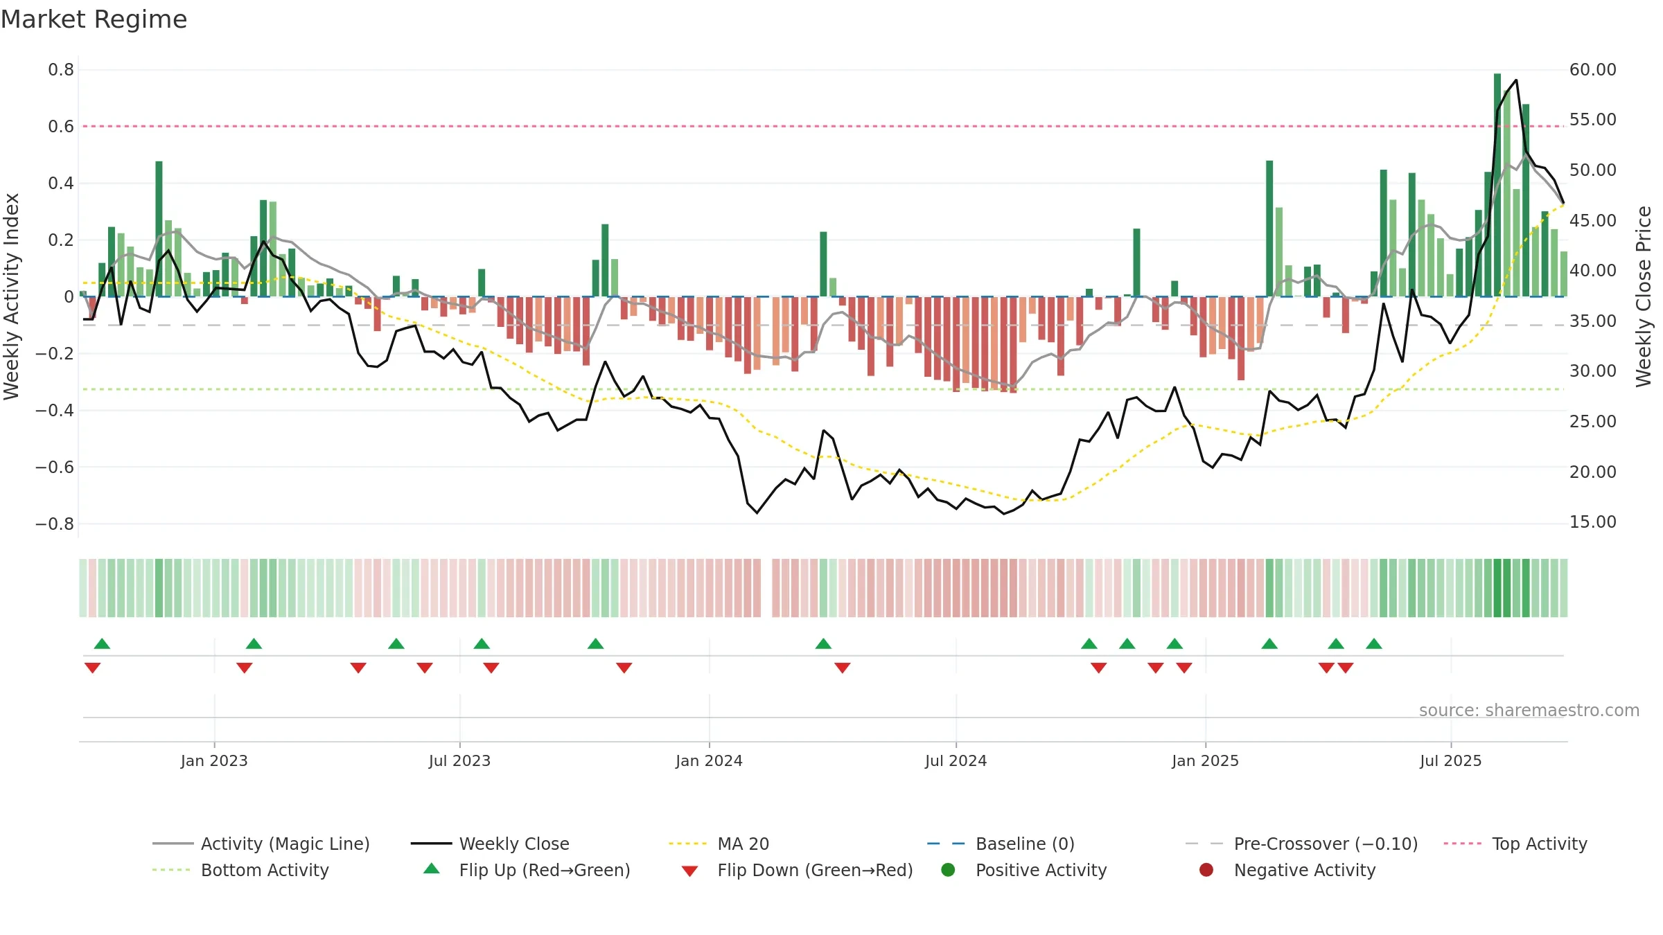This screenshot has height=935, width=1663.
Task: Click the flip-down triangle just after Jul 2023
Action: (491, 668)
